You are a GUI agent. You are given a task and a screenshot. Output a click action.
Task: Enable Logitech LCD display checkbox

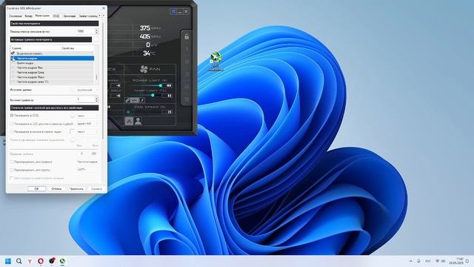tap(12, 124)
